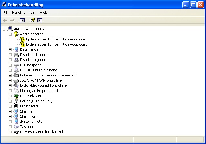Screen dimensions: 206x144
Task: Expand the Datamaskin category
Action: coord(10,50)
